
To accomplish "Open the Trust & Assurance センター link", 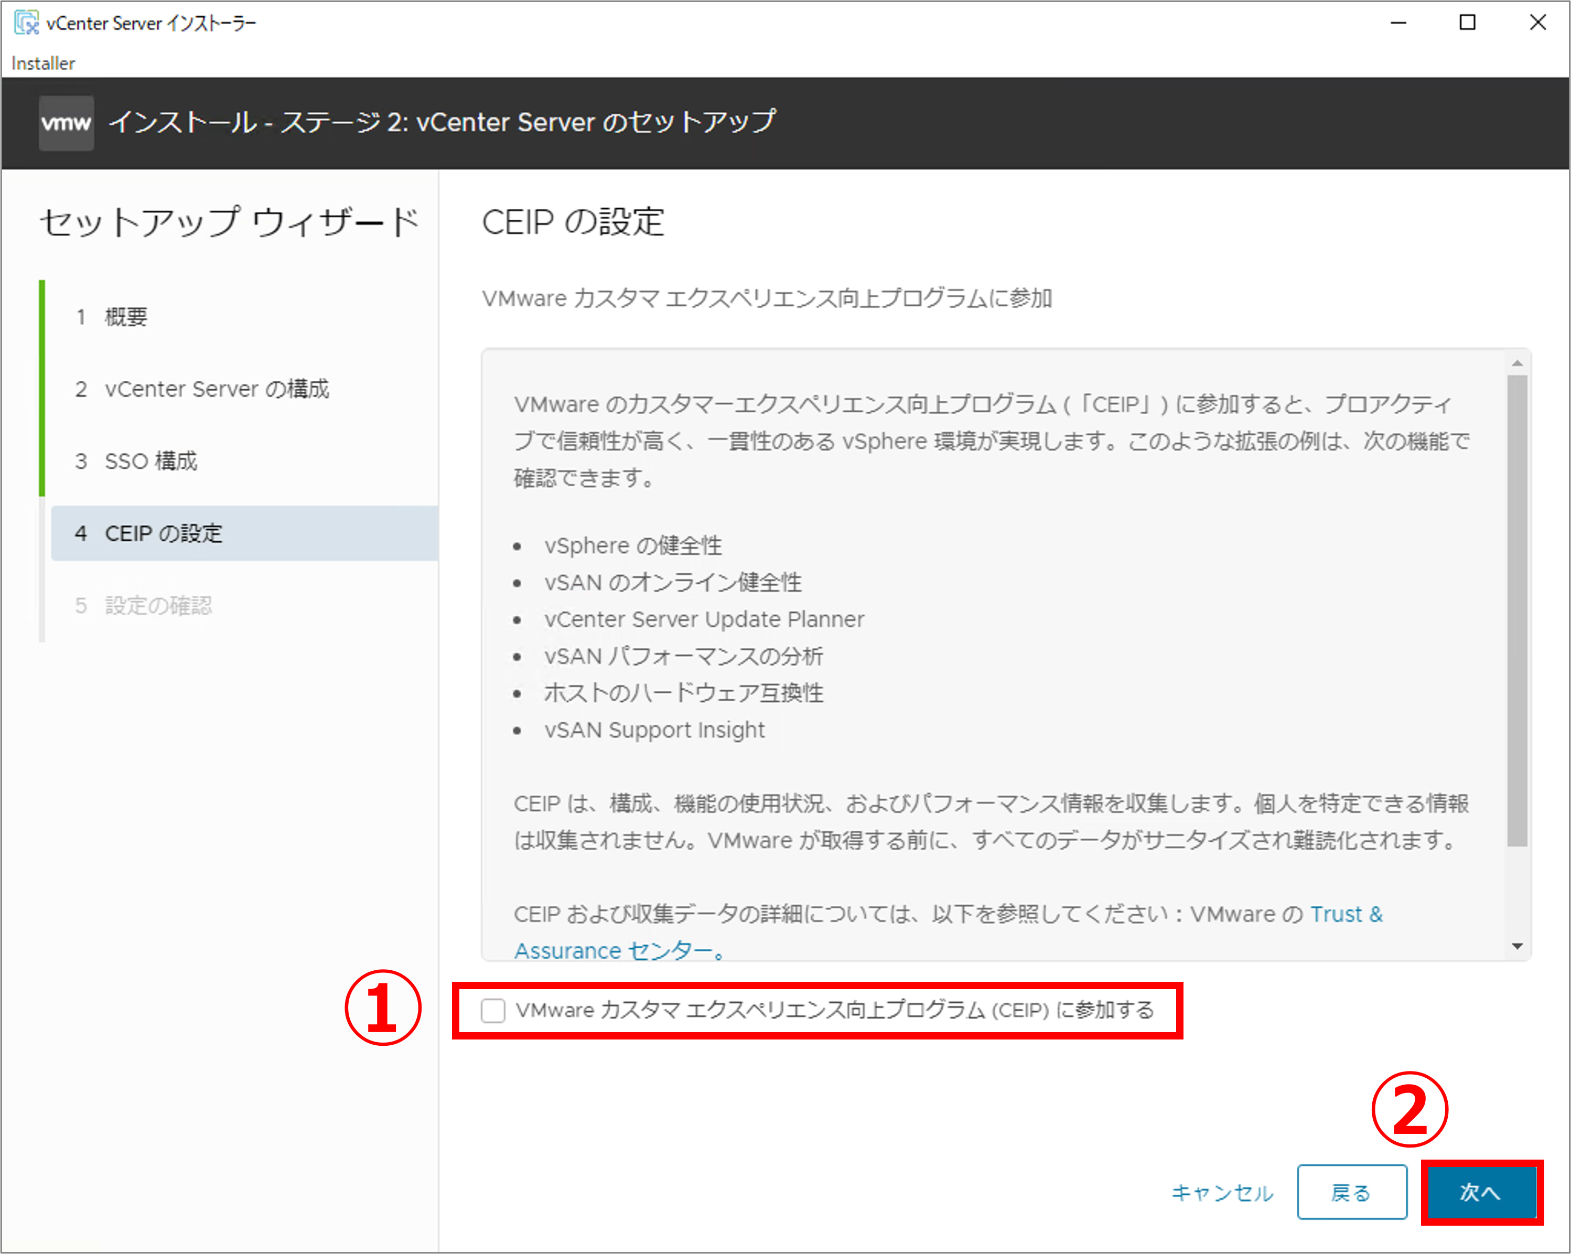I will (x=1347, y=914).
